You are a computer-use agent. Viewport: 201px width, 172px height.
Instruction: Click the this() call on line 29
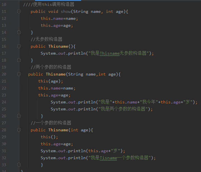pyautogui.click(x=49, y=137)
